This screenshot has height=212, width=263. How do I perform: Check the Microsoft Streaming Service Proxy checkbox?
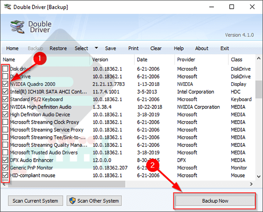(5, 130)
